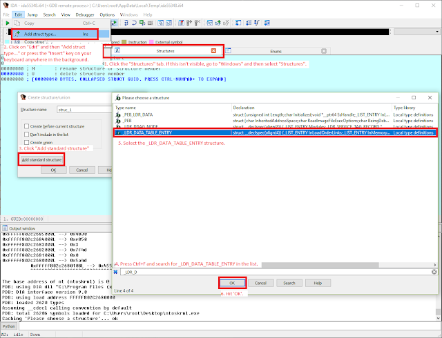The width and height of the screenshot is (442, 338).
Task: Select the _LDR_DATA_TABLE_ENTRY row
Action: [276, 132]
